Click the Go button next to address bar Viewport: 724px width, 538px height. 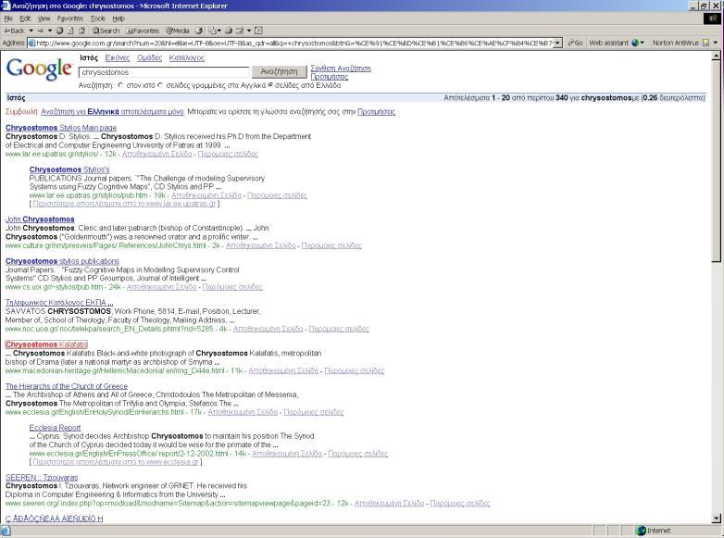tap(574, 43)
